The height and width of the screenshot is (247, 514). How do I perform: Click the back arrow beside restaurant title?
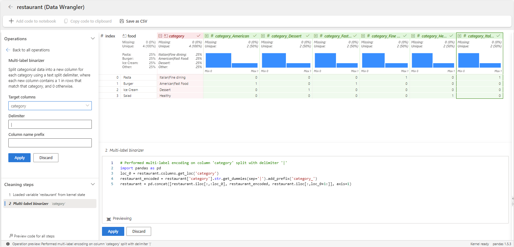11,7
